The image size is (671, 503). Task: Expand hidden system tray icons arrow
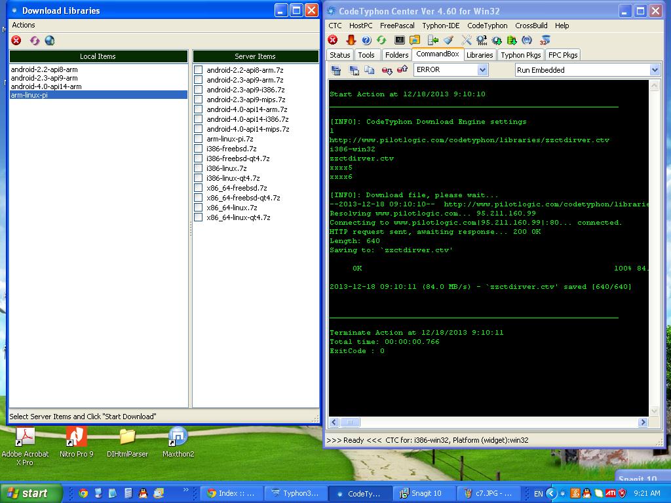[551, 494]
